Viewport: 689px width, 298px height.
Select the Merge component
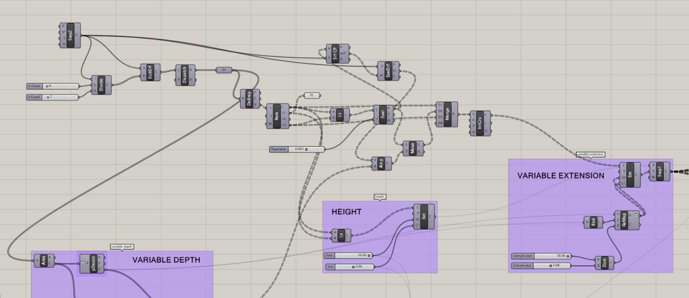click(447, 114)
